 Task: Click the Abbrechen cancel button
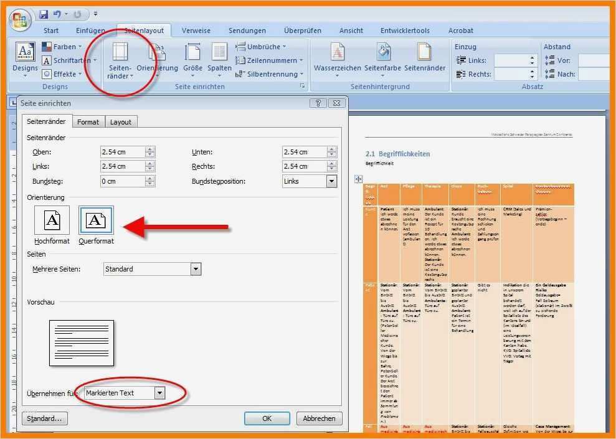319,418
